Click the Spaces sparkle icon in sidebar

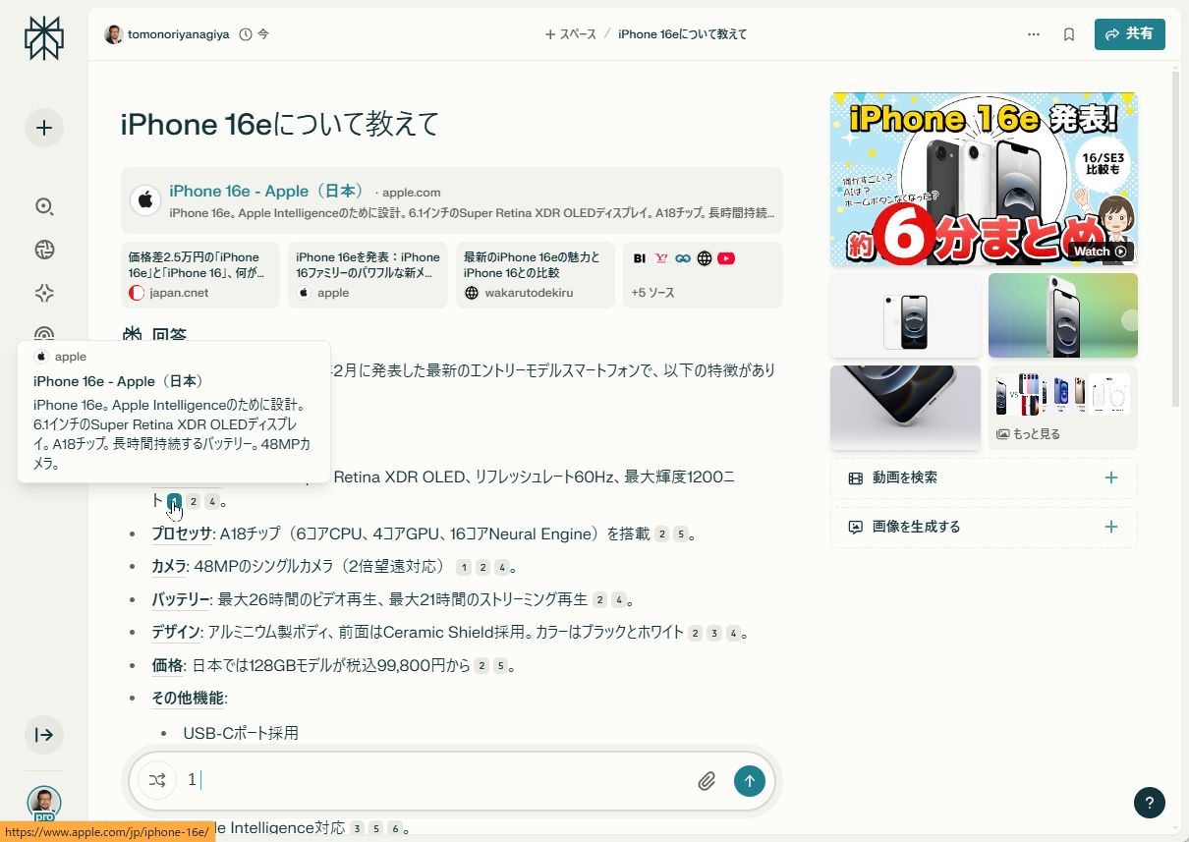[x=43, y=292]
